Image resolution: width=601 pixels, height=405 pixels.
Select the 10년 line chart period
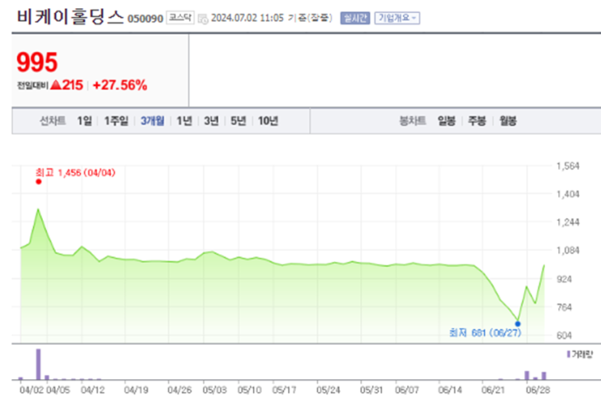pos(268,121)
